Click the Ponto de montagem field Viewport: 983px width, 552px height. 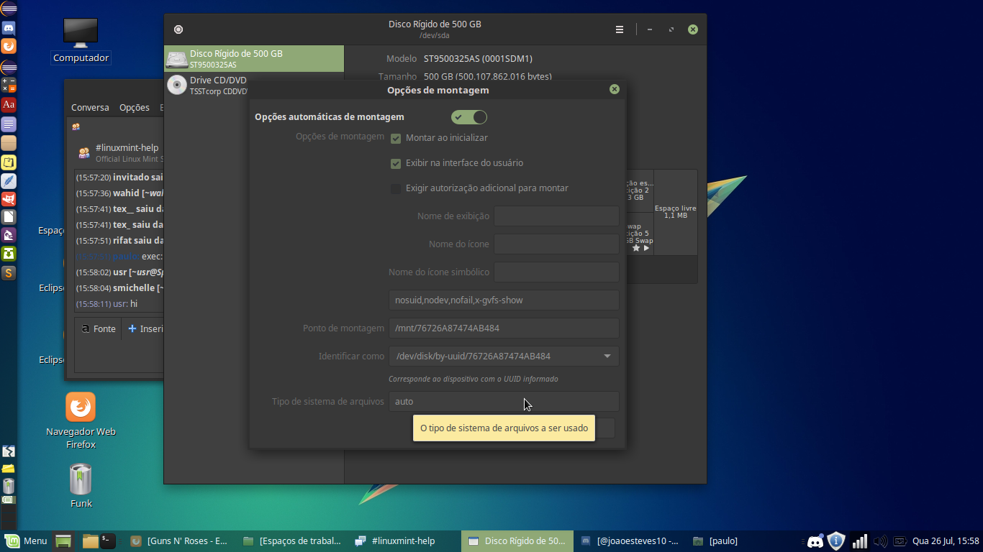tap(504, 328)
